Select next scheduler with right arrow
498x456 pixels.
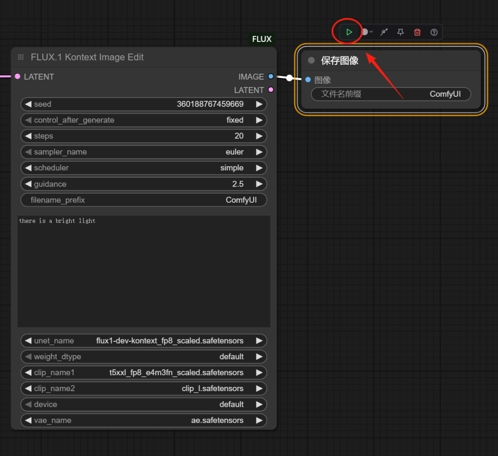(x=259, y=168)
